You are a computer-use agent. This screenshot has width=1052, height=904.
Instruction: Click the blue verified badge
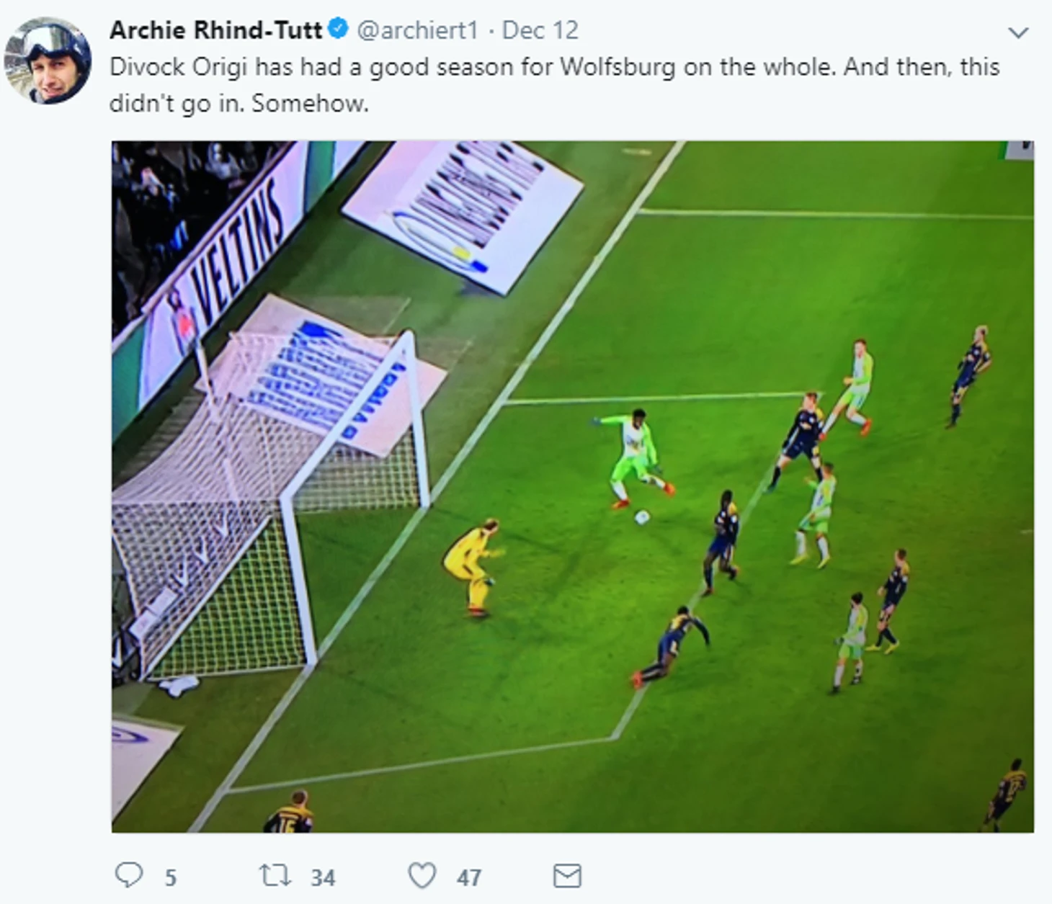click(x=338, y=30)
